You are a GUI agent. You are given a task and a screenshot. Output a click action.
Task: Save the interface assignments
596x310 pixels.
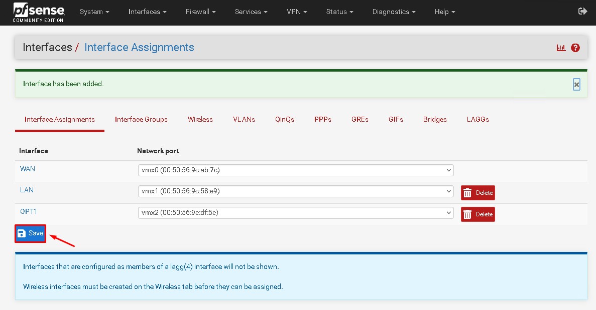31,233
